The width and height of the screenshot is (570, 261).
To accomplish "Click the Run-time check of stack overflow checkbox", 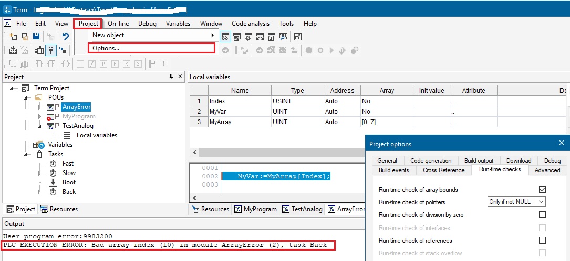I will (x=542, y=253).
